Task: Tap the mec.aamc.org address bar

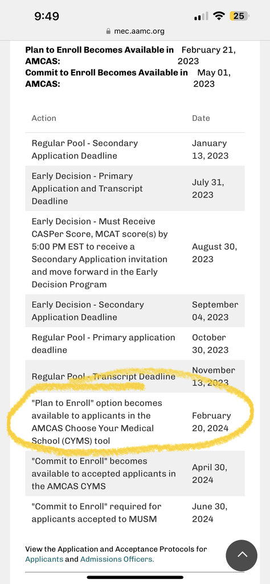Action: tap(135, 31)
